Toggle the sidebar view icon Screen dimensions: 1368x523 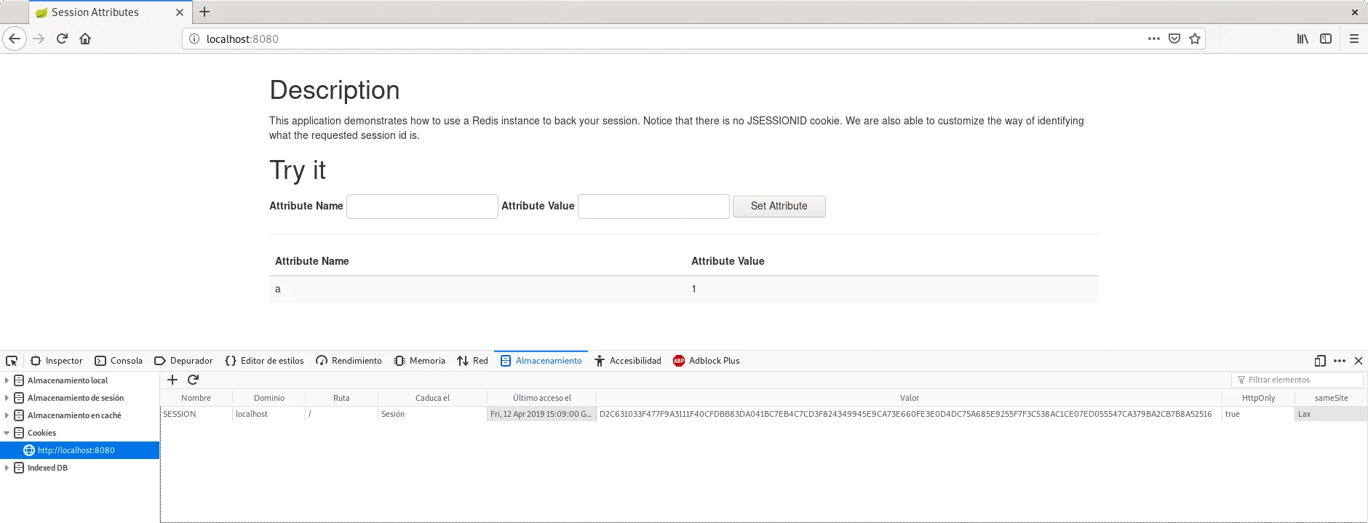[x=1325, y=39]
